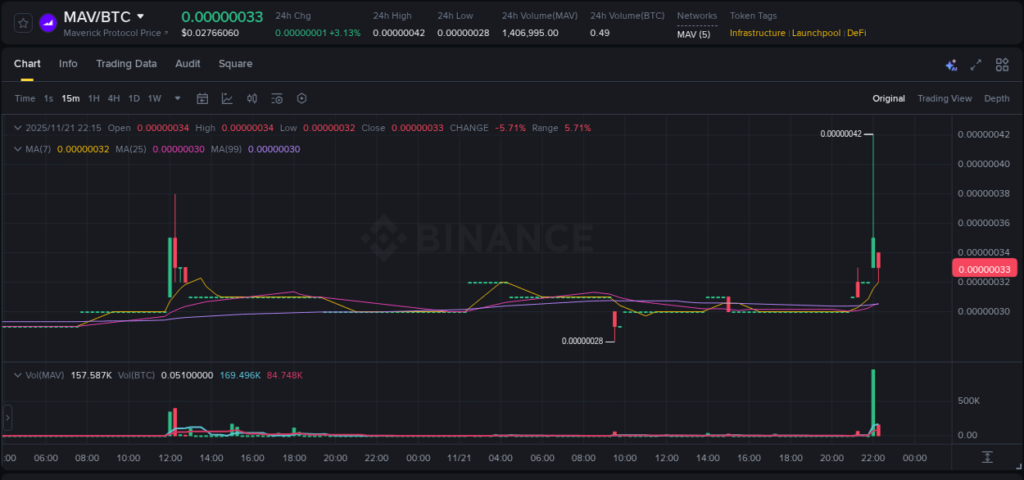Open the indicator settings icon
Screen dimensions: 1024x480
[277, 98]
